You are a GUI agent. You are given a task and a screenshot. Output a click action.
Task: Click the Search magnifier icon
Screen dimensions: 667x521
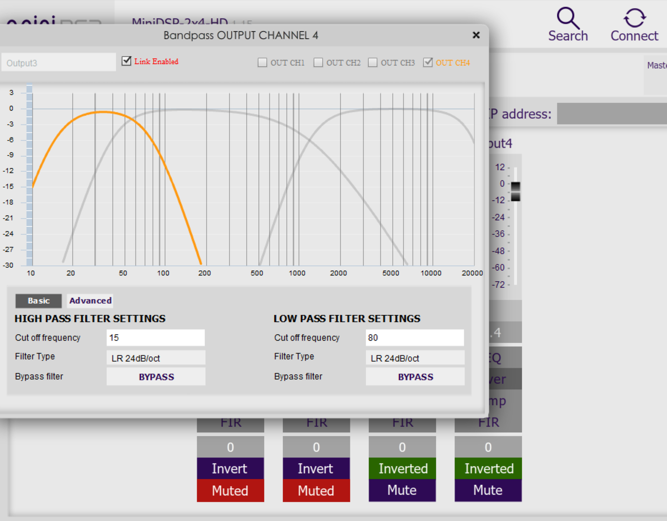click(568, 18)
